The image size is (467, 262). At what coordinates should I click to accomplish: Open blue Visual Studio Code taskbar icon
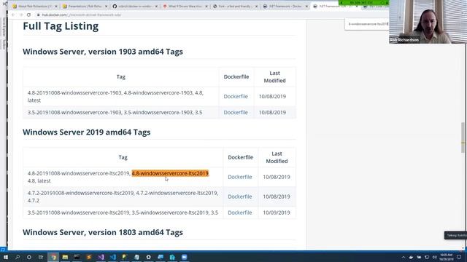[112, 257]
